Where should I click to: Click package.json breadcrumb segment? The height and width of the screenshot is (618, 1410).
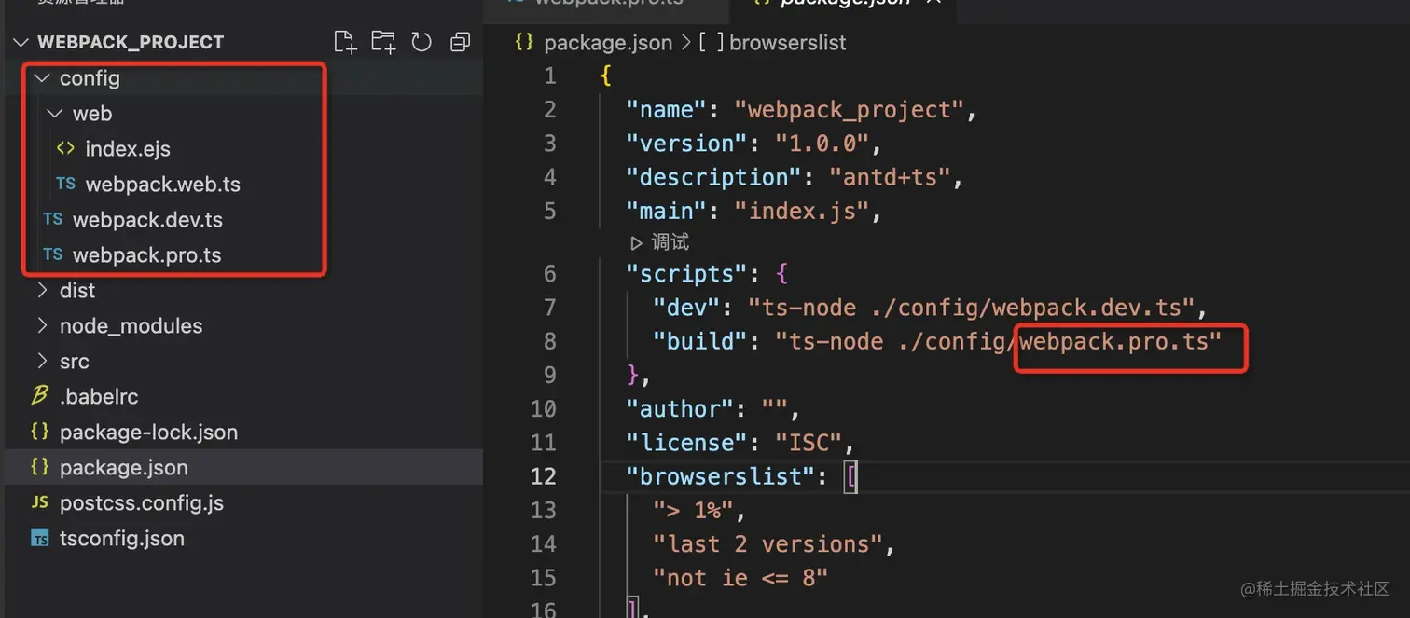tap(608, 43)
